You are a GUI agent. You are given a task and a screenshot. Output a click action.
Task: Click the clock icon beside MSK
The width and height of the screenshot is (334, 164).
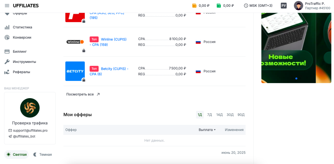tap(246, 6)
